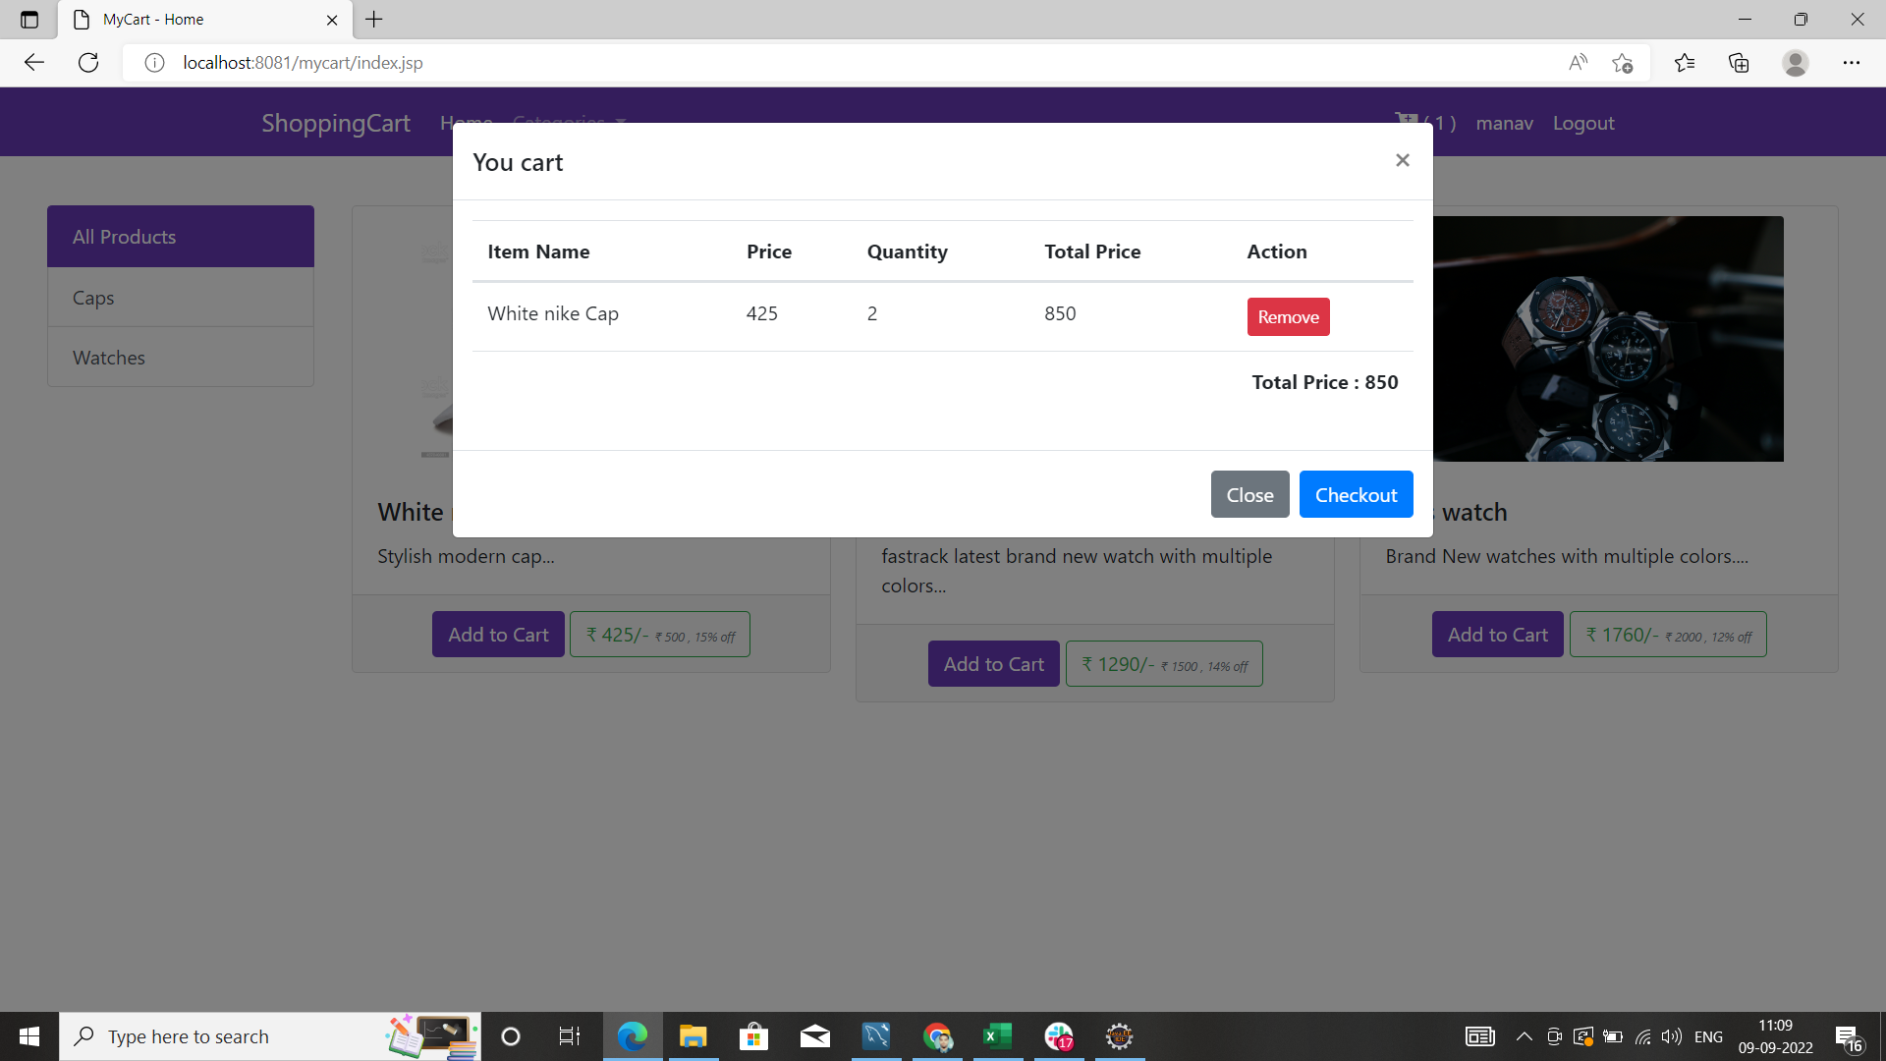
Task: Open Microsoft Edge from the taskbar
Action: (633, 1035)
